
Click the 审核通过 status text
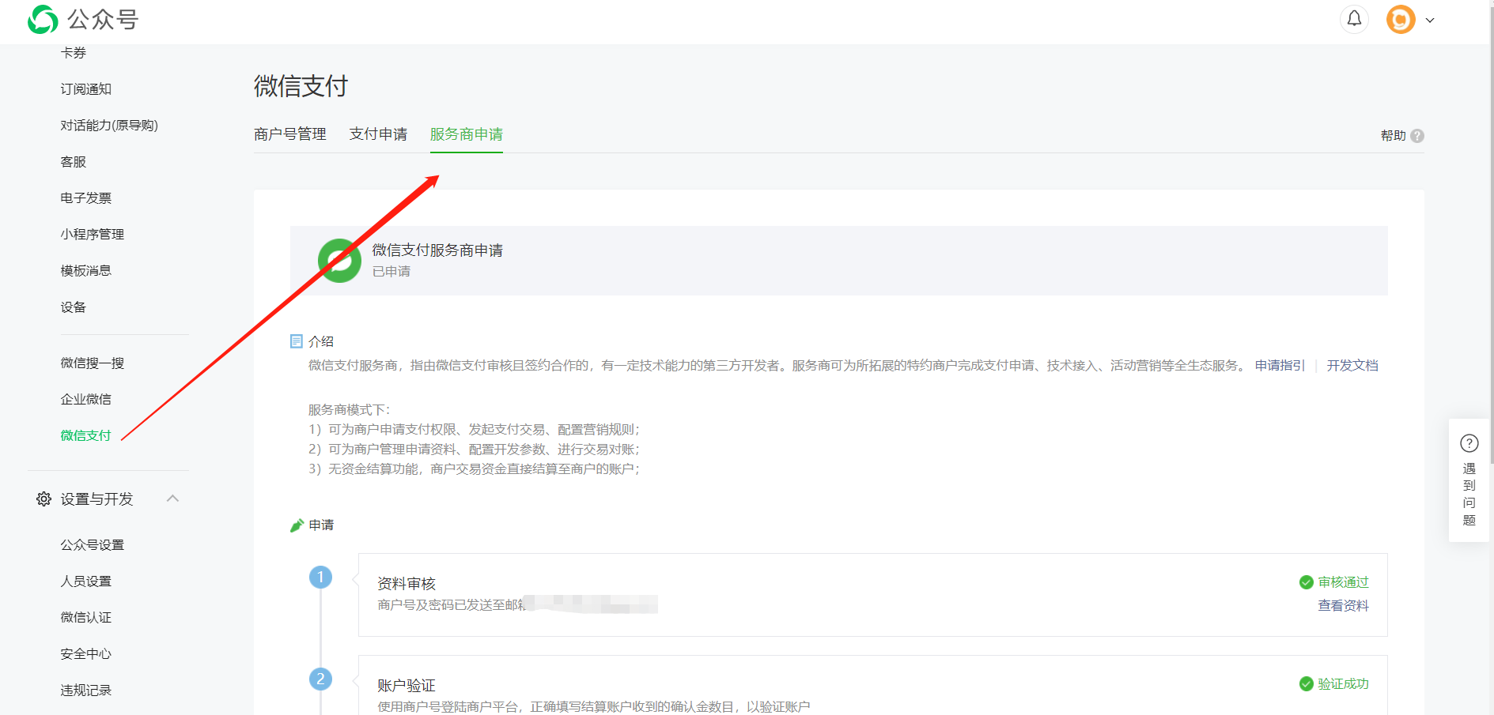click(1343, 582)
